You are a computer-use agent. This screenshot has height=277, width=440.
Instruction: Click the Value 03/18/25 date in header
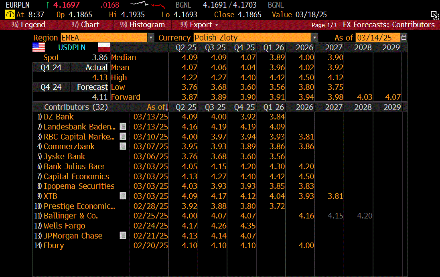coord(299,14)
